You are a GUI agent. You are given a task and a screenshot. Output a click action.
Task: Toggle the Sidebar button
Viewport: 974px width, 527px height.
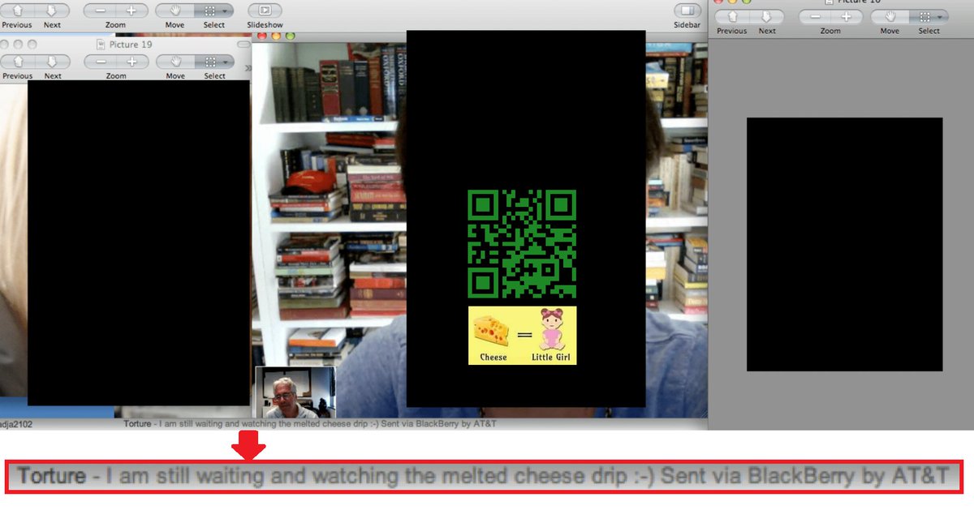click(687, 11)
